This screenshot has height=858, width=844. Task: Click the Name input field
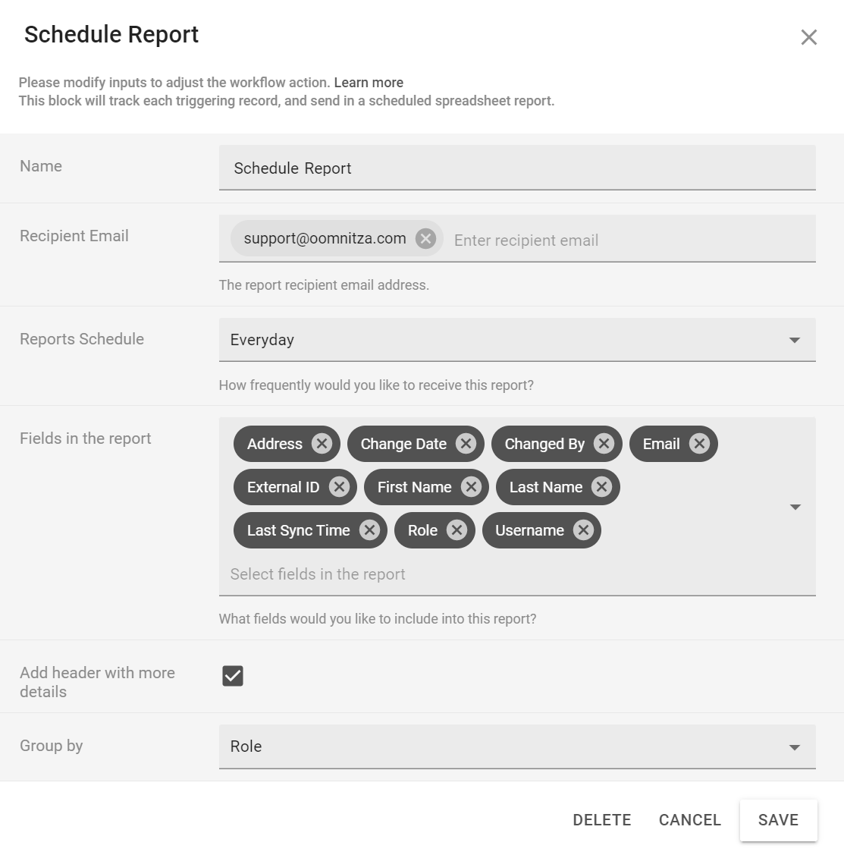pyautogui.click(x=517, y=168)
